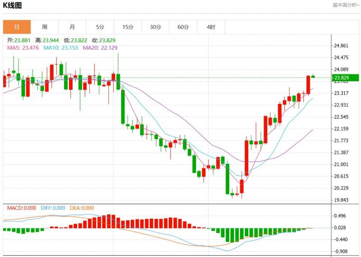Click the 收:23.829 closing price readout
This screenshot has height=257, width=361.
pos(99,40)
